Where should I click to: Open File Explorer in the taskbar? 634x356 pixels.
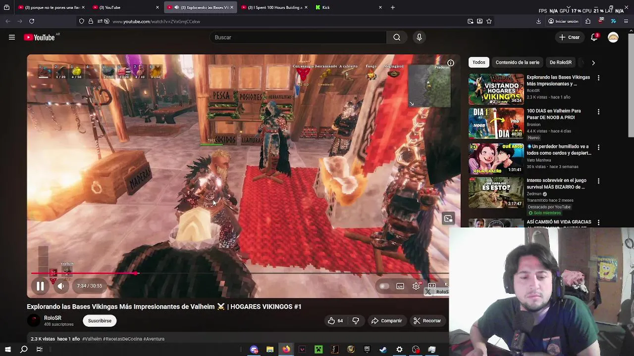pyautogui.click(x=270, y=350)
